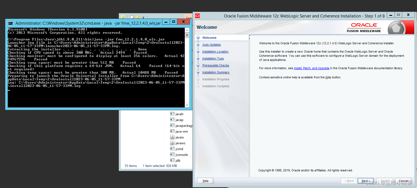Click the 'Checking swap space' line in cmd

[x=72, y=63]
